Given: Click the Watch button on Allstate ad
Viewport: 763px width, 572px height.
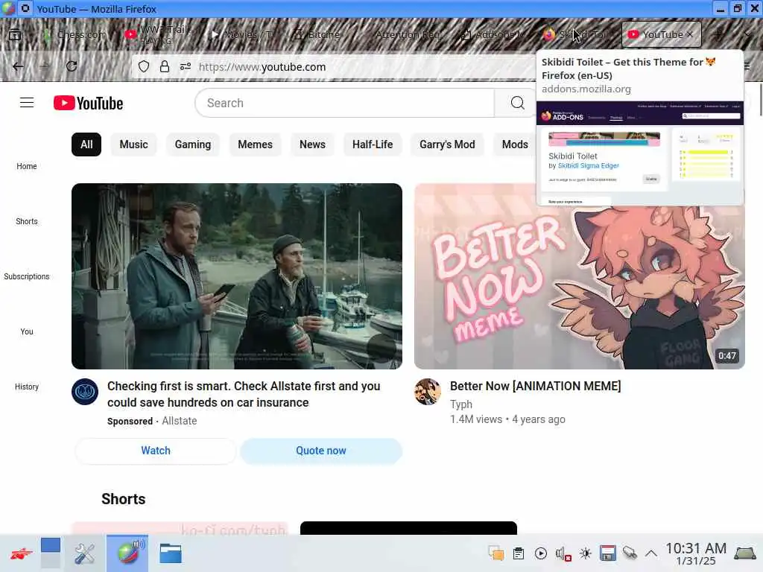Looking at the screenshot, I should [x=156, y=451].
